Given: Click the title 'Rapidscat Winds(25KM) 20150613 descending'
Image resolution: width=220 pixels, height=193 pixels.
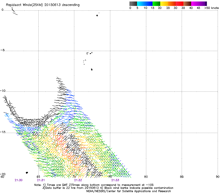Looking at the screenshot, I should point(43,5).
